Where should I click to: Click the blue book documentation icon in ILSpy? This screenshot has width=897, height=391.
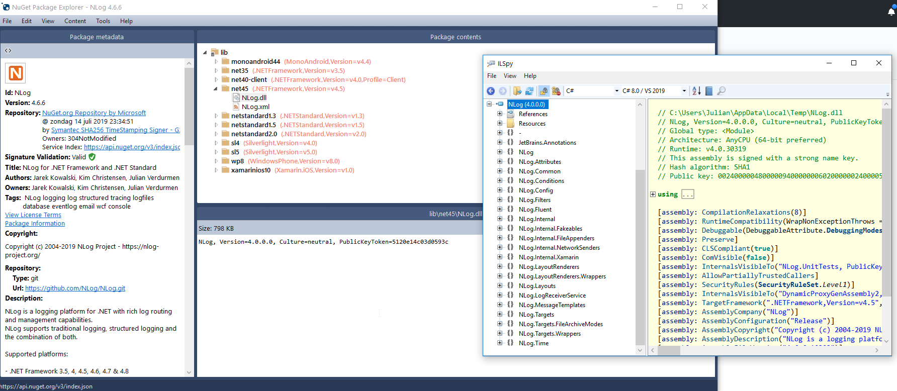pyautogui.click(x=709, y=91)
